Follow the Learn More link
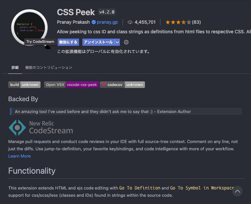Screen dimensions: 251x204 [x=19, y=156]
